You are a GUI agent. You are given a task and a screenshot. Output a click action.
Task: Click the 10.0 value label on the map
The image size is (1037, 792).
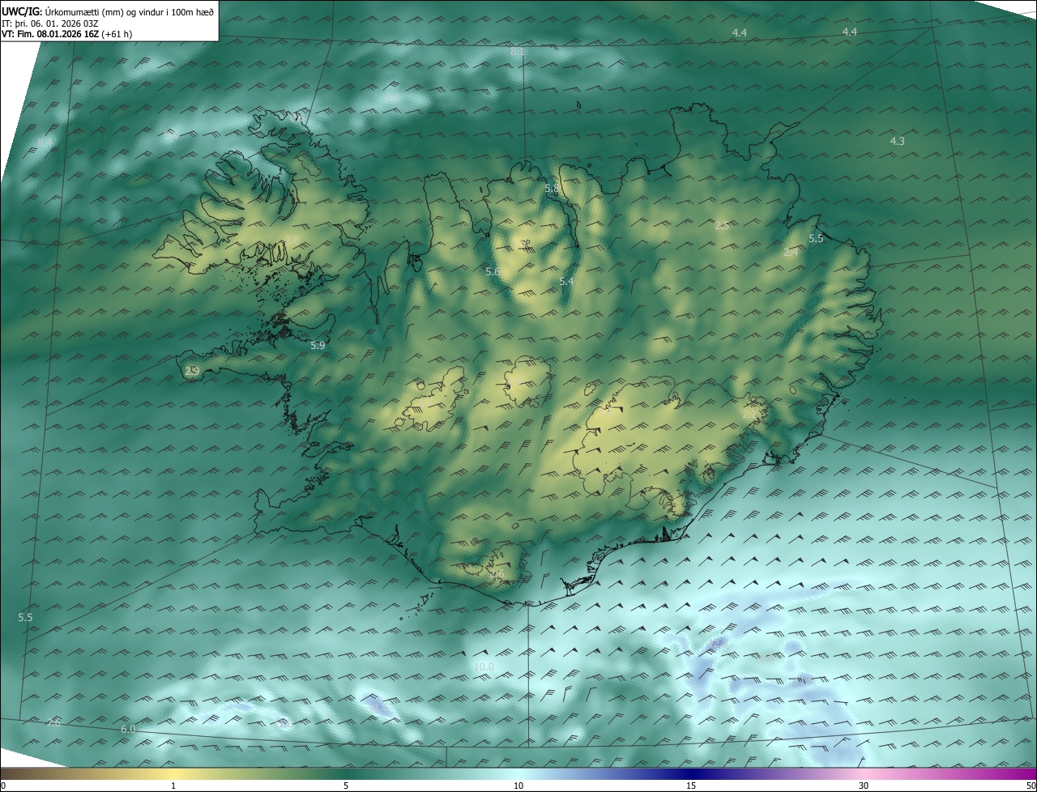(484, 667)
